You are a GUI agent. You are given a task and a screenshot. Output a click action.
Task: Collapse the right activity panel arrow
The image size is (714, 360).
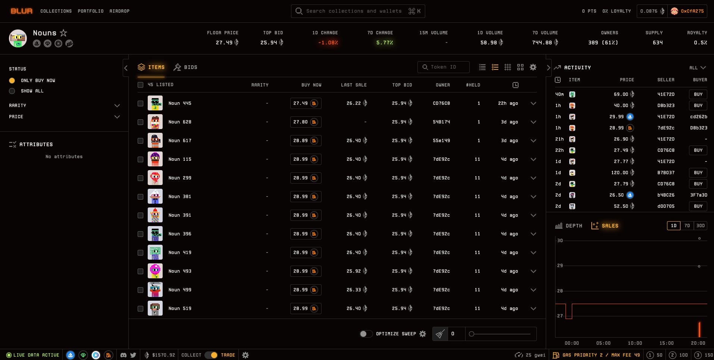point(548,68)
